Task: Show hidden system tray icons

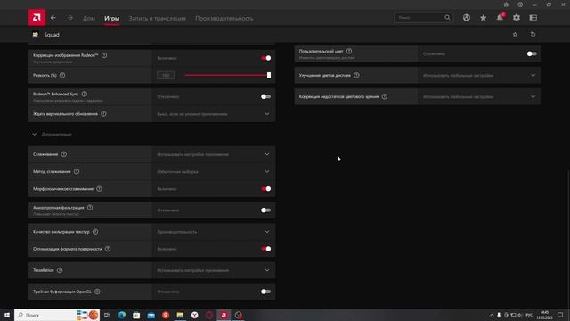Action: point(492,315)
